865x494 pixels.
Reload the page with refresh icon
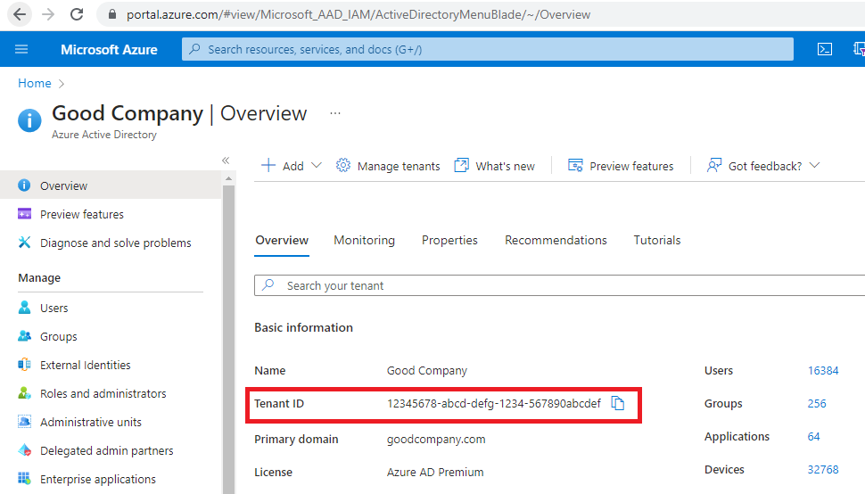click(77, 14)
